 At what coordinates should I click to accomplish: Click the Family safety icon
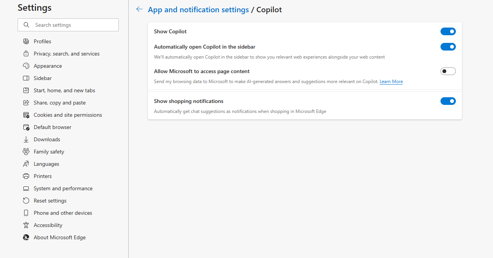[x=26, y=152]
